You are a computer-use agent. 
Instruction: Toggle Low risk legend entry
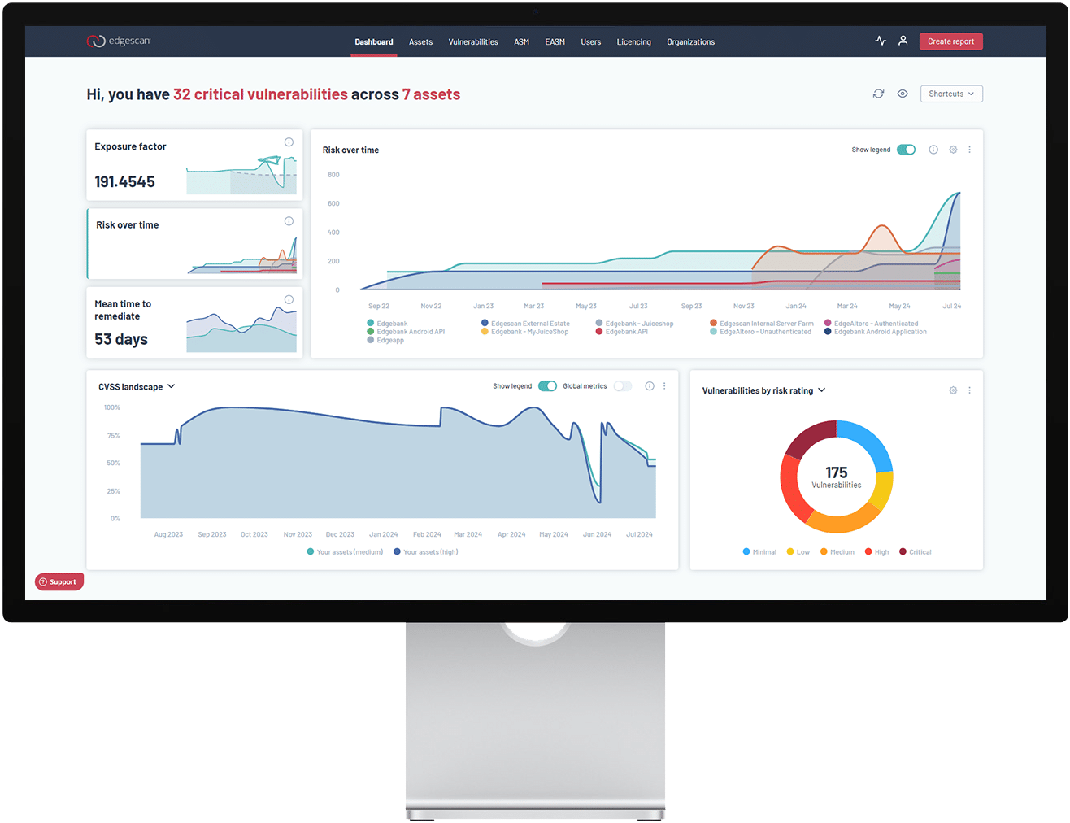point(798,552)
